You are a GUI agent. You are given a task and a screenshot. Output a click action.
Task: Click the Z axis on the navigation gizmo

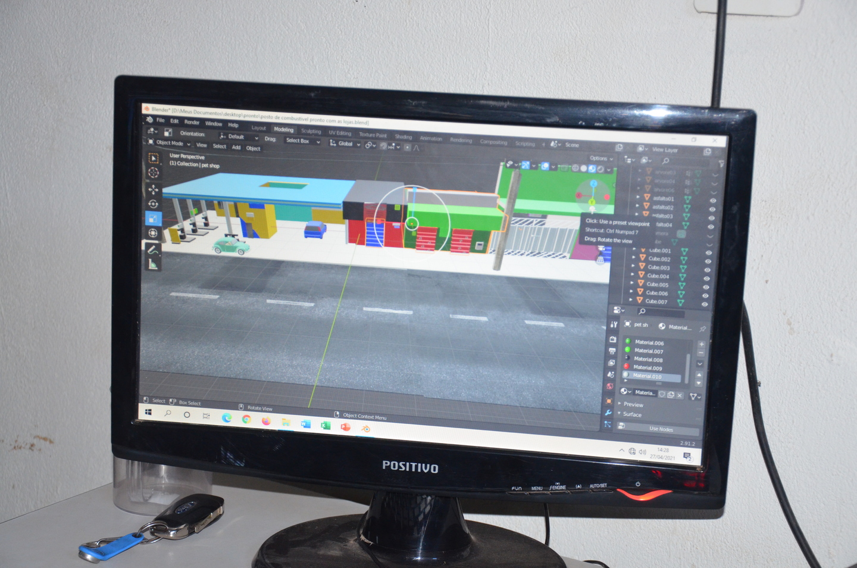[593, 184]
